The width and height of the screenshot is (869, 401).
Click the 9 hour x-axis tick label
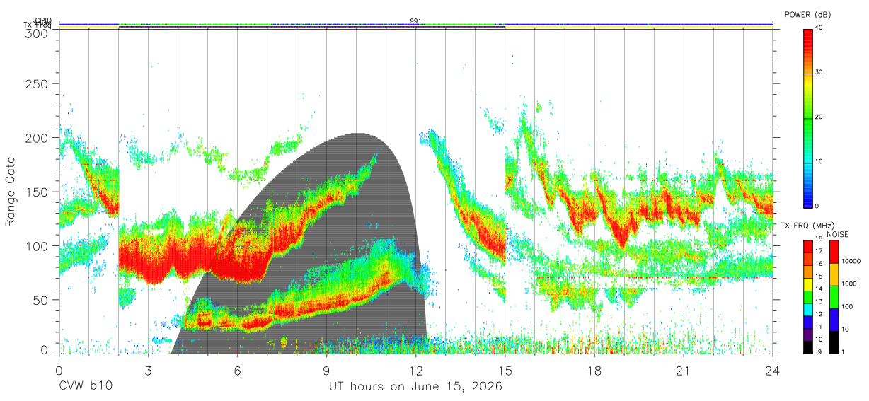pyautogui.click(x=327, y=370)
